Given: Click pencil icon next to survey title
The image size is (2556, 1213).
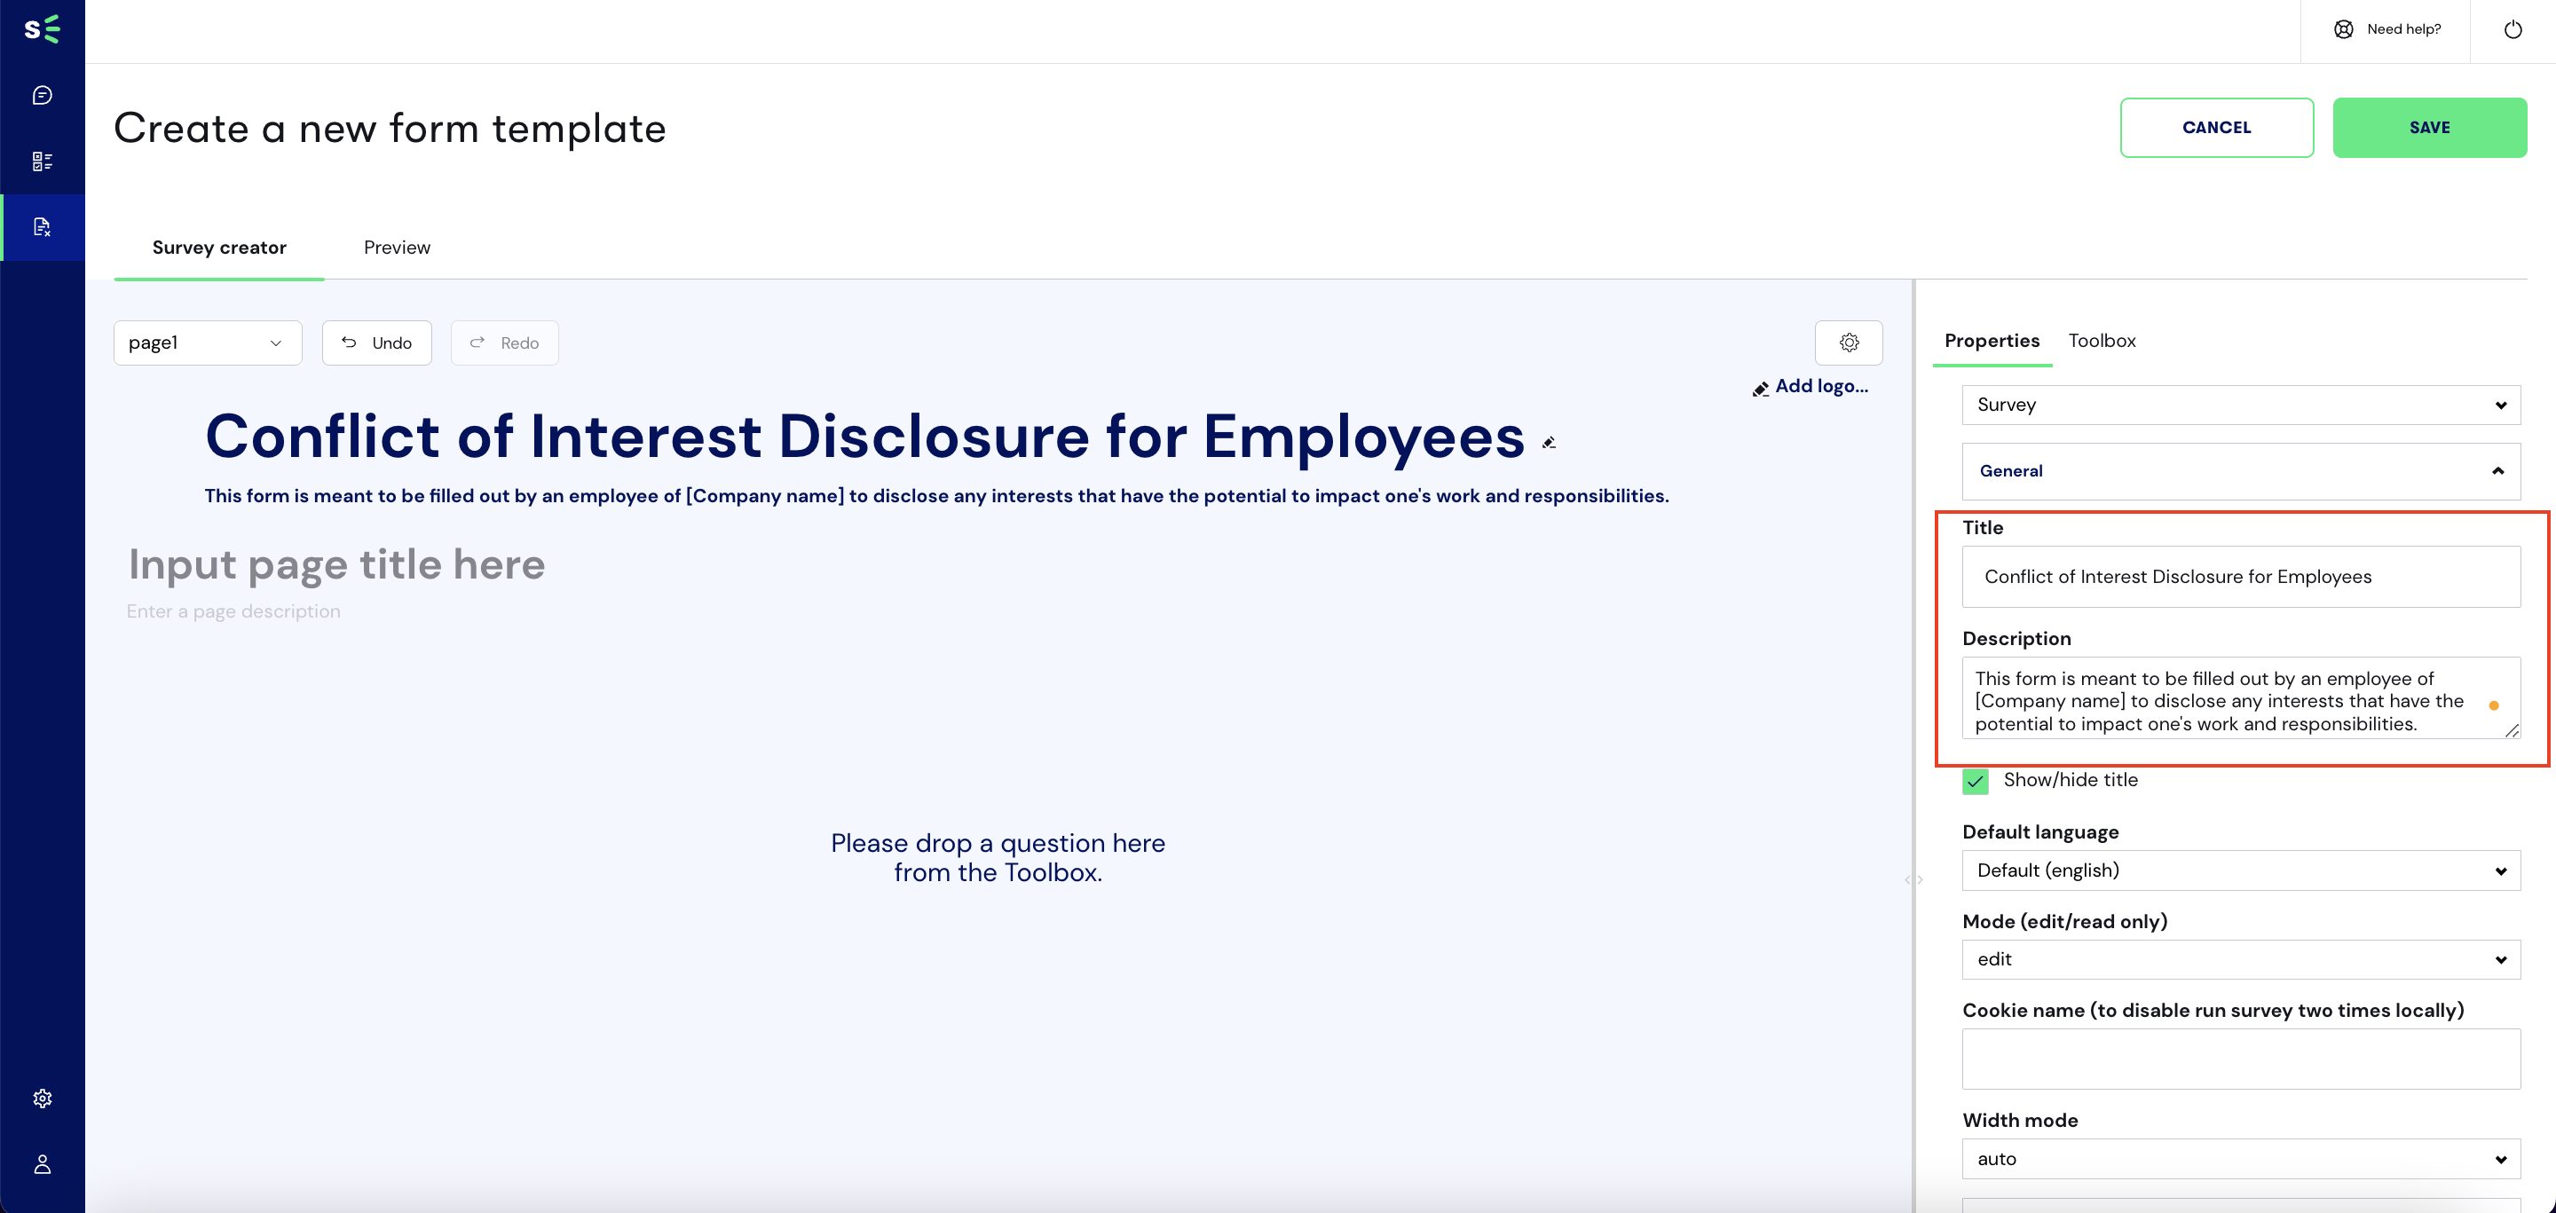Looking at the screenshot, I should point(1549,443).
